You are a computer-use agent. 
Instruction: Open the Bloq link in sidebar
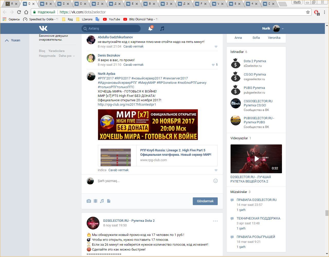[42, 51]
